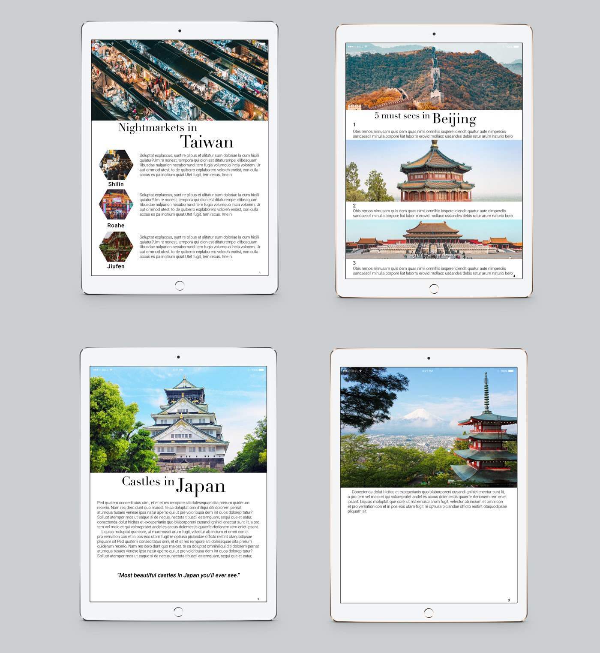Viewport: 600px width, 653px height.
Task: Click the battery icon on the Mount Fuji pagoda iPad
Action: (511, 371)
